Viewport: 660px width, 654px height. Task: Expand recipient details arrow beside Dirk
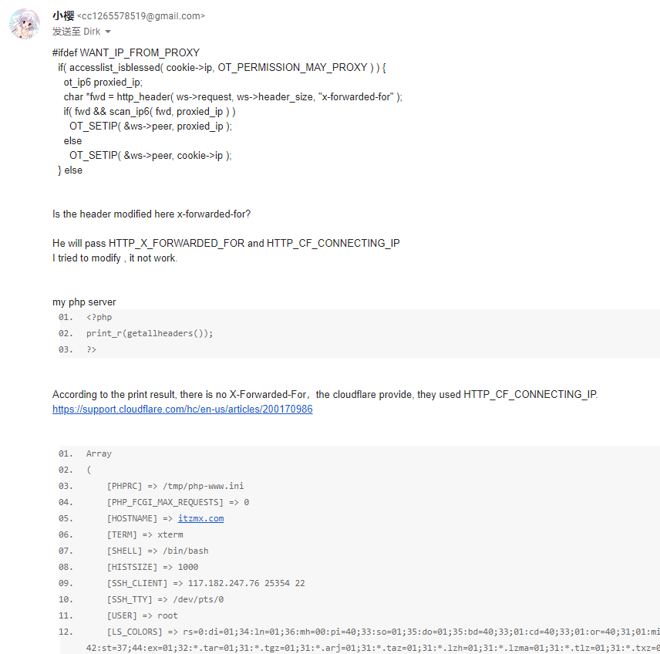pyautogui.click(x=108, y=32)
